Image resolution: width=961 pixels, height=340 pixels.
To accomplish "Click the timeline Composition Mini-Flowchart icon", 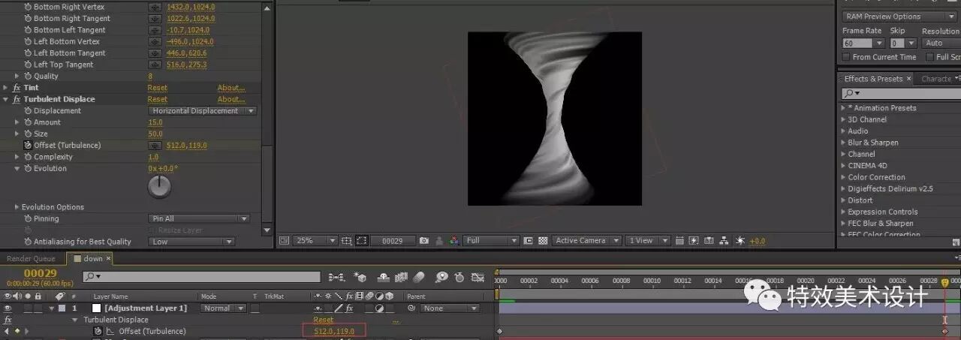I will click(337, 277).
